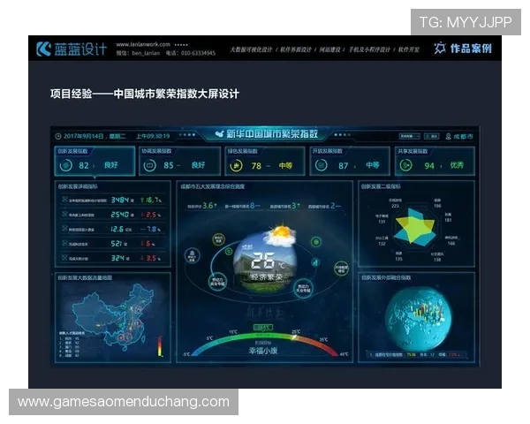
Task: Click the bird logo beside 新华中国城市繁荣指数
Action: (x=220, y=134)
